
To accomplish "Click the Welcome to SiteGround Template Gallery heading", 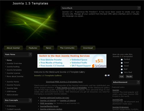I will pos(59,72).
